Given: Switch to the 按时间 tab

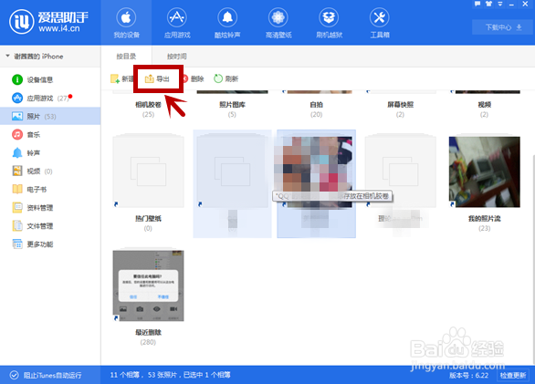Looking at the screenshot, I should click(177, 57).
